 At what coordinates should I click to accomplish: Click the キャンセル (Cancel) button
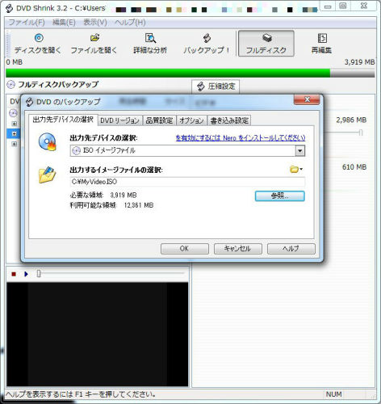point(238,249)
